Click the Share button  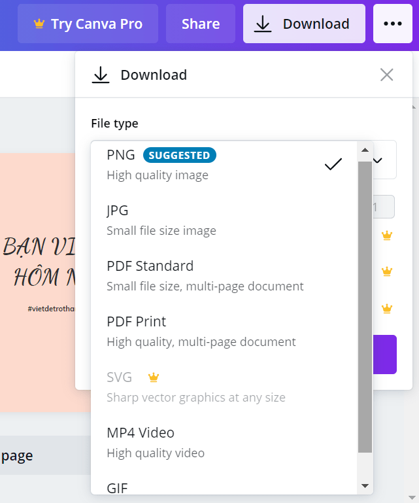201,24
